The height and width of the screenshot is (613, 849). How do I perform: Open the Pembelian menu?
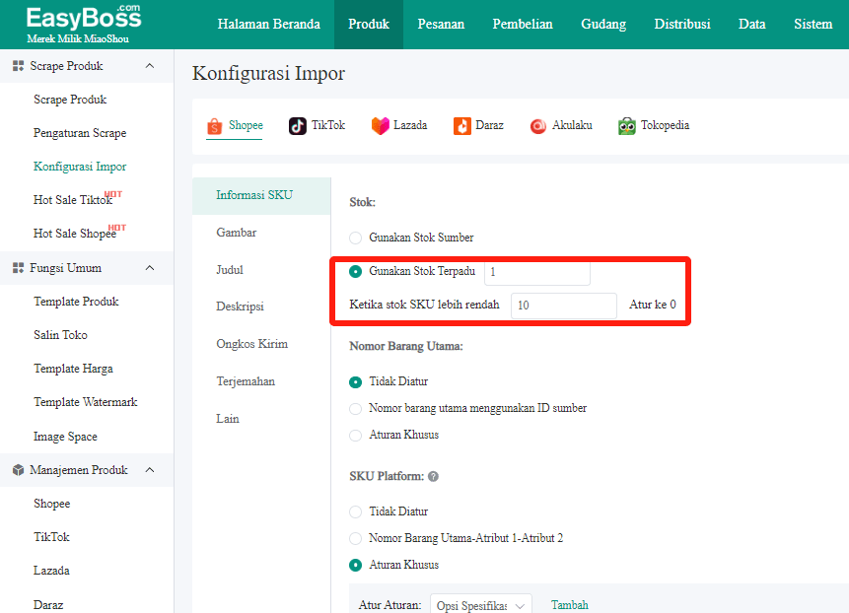point(523,25)
